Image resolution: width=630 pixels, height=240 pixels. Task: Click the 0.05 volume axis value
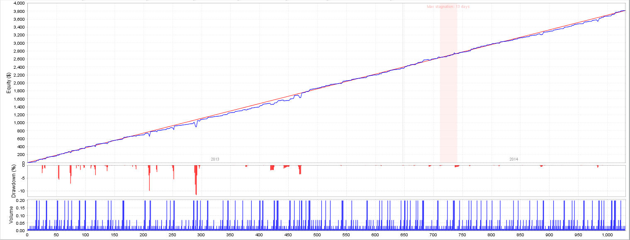tap(20, 223)
